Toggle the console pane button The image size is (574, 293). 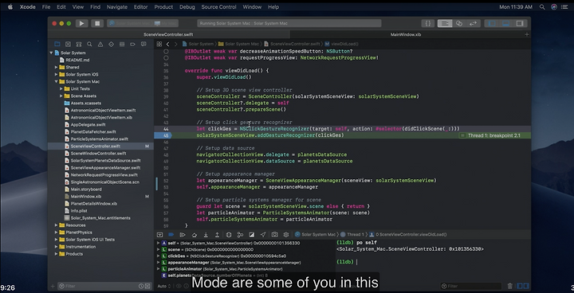click(x=525, y=286)
